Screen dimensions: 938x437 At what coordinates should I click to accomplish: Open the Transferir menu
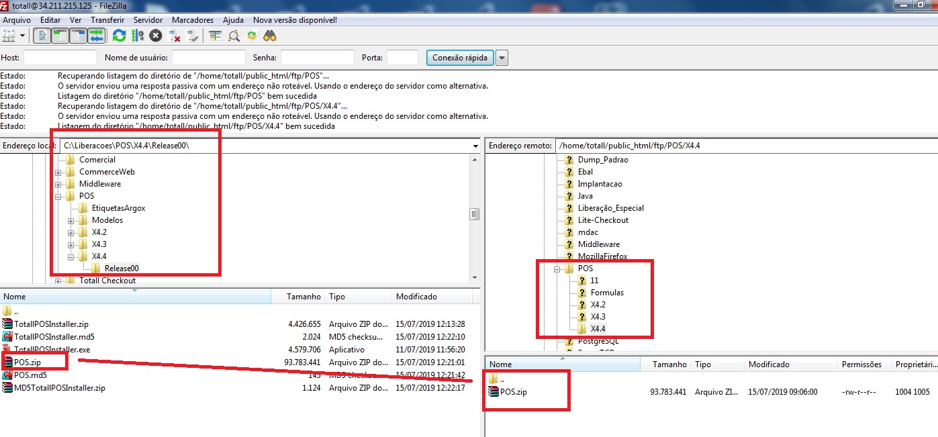tap(107, 20)
